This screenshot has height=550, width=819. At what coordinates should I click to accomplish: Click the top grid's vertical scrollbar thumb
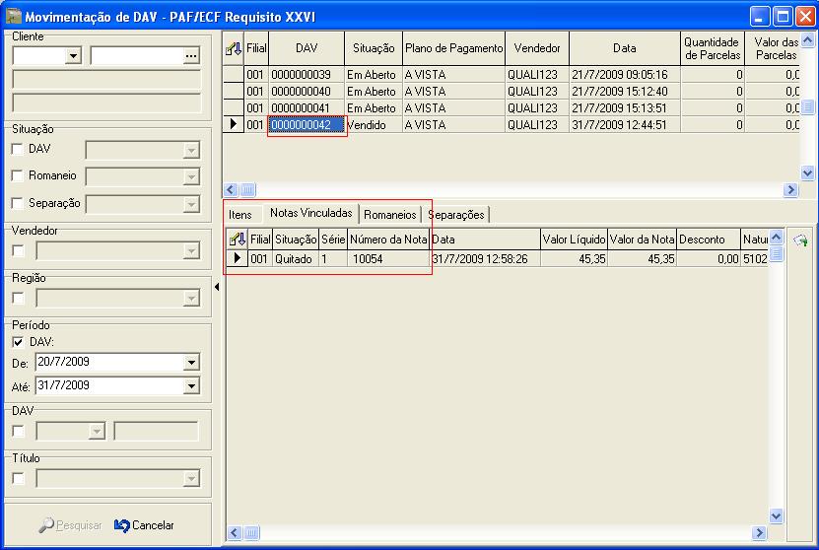807,107
